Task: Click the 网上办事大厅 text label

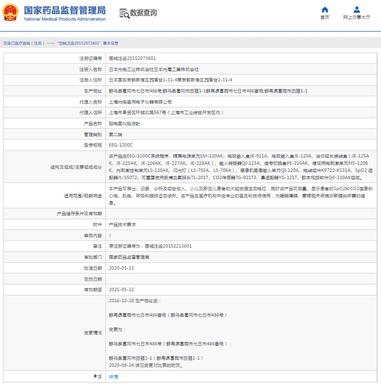Action: point(357,17)
